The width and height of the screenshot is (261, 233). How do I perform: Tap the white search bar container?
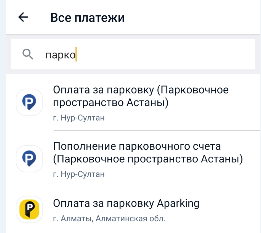pos(130,54)
